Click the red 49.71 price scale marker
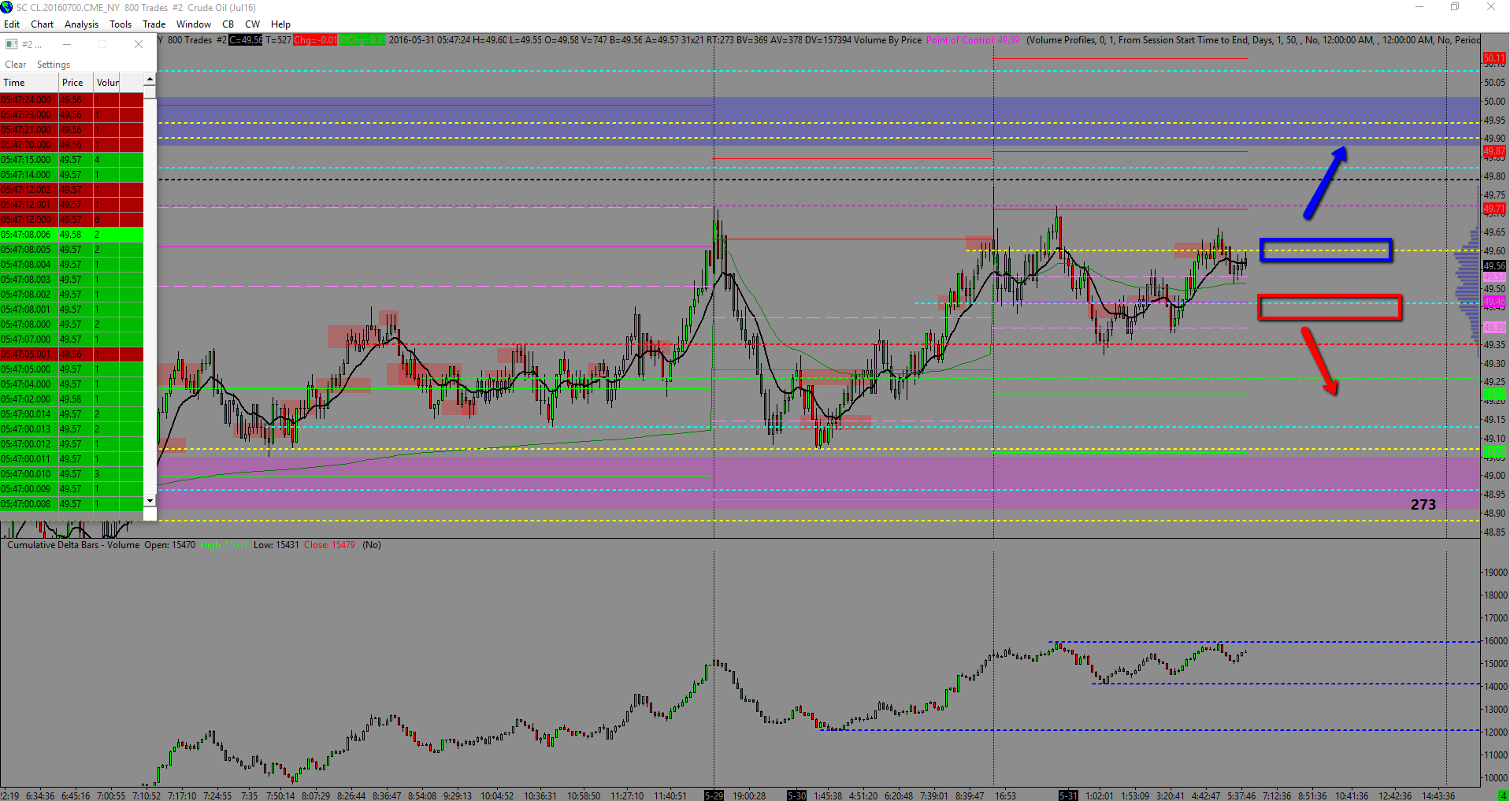 pyautogui.click(x=1494, y=209)
